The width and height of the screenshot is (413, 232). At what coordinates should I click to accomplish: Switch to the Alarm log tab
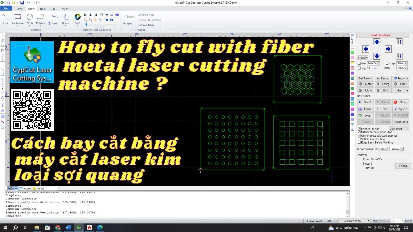click(38, 188)
